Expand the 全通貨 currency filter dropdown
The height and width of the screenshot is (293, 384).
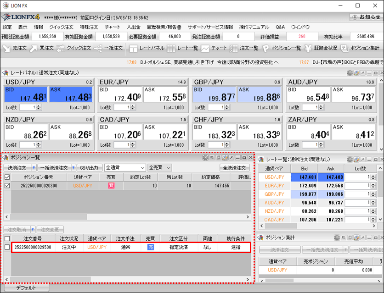[142, 168]
